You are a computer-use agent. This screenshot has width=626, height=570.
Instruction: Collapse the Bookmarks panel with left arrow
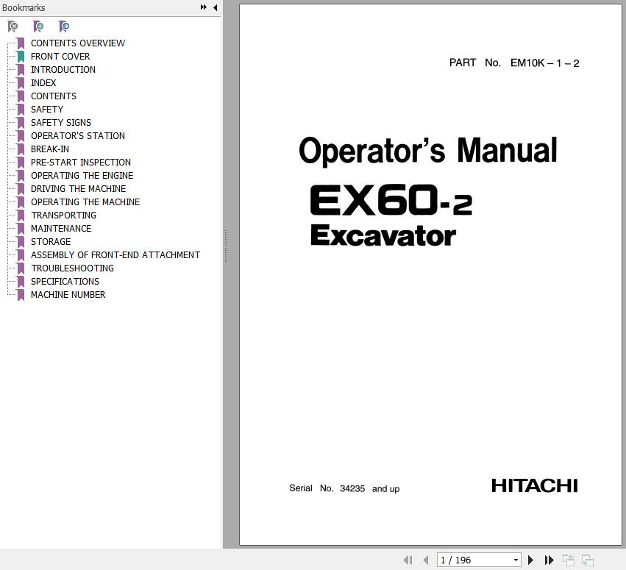click(216, 7)
